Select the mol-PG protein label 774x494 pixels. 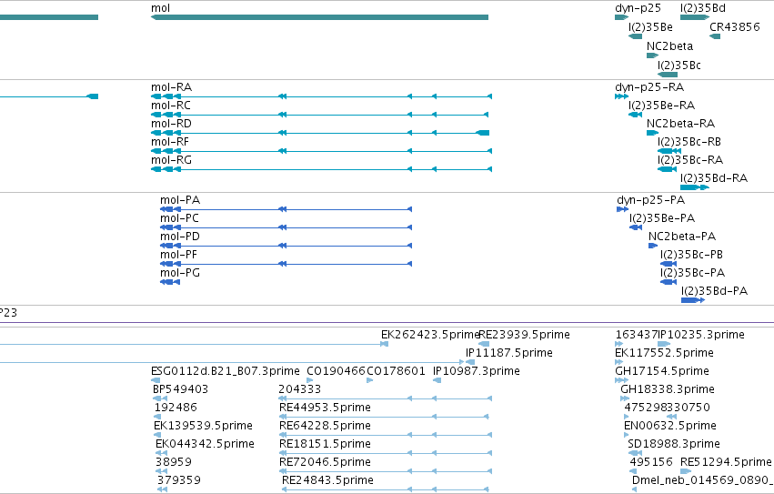(x=180, y=274)
